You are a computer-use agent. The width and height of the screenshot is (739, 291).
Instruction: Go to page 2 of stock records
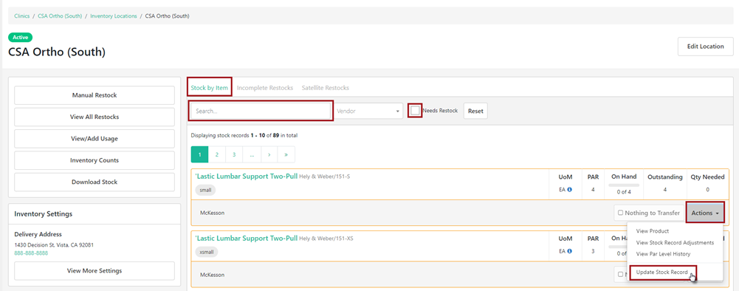(217, 154)
